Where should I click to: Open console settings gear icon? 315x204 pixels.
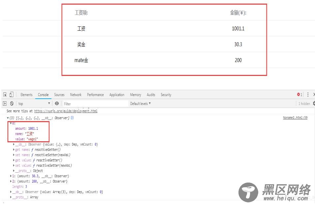pyautogui.click(x=314, y=103)
